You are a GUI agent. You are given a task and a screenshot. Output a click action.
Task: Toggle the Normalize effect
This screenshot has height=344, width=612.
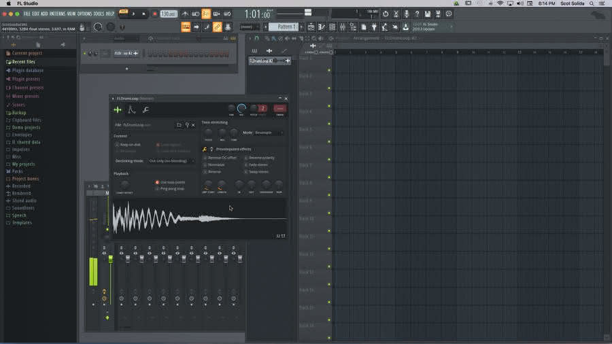click(205, 165)
